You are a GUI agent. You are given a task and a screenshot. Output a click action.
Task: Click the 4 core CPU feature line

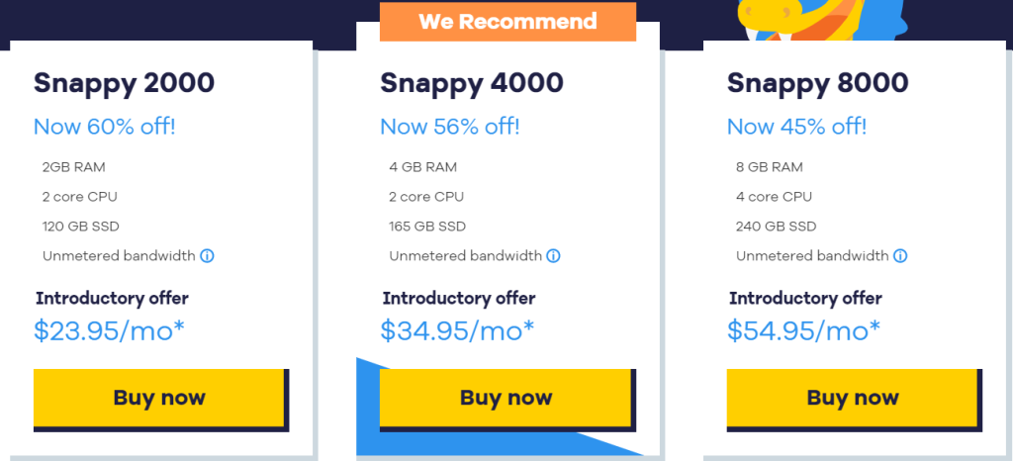point(773,197)
